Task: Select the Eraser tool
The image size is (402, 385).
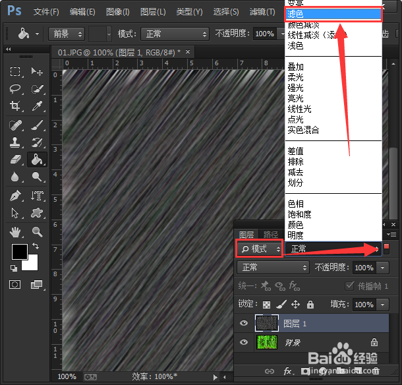Action: coord(15,160)
